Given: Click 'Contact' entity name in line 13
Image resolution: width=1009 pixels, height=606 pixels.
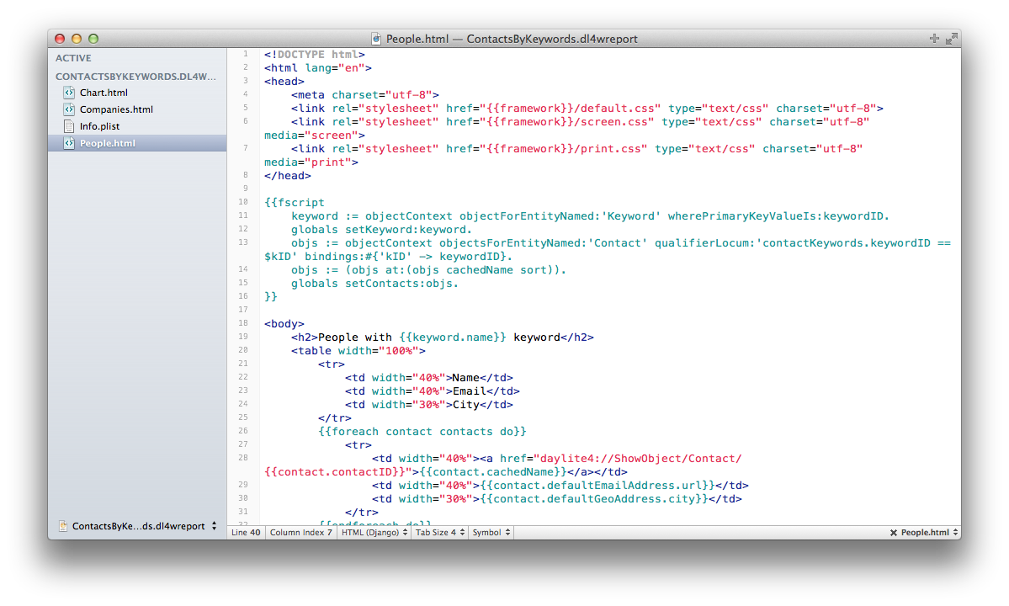Looking at the screenshot, I should [x=618, y=243].
